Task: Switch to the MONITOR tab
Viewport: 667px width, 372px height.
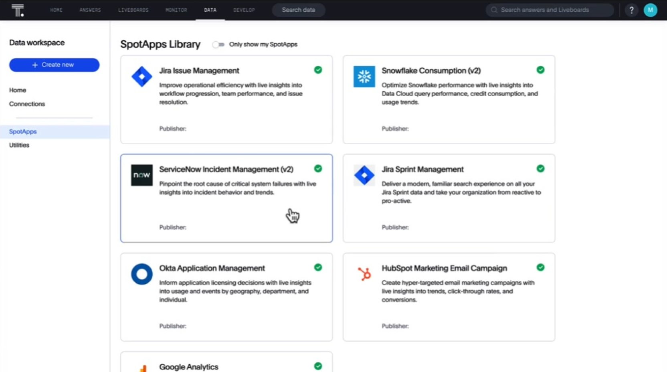Action: click(176, 10)
